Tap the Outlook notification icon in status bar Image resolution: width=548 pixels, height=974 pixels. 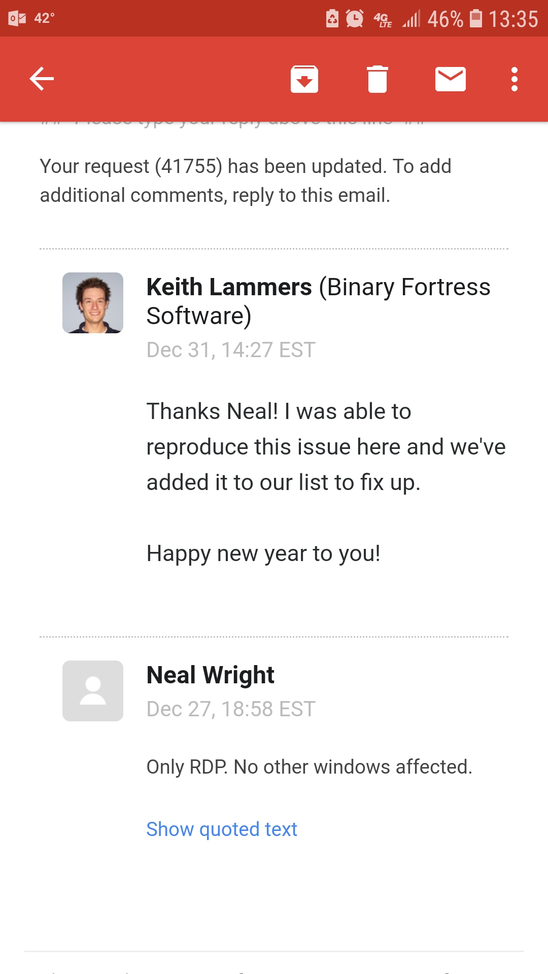(x=17, y=19)
